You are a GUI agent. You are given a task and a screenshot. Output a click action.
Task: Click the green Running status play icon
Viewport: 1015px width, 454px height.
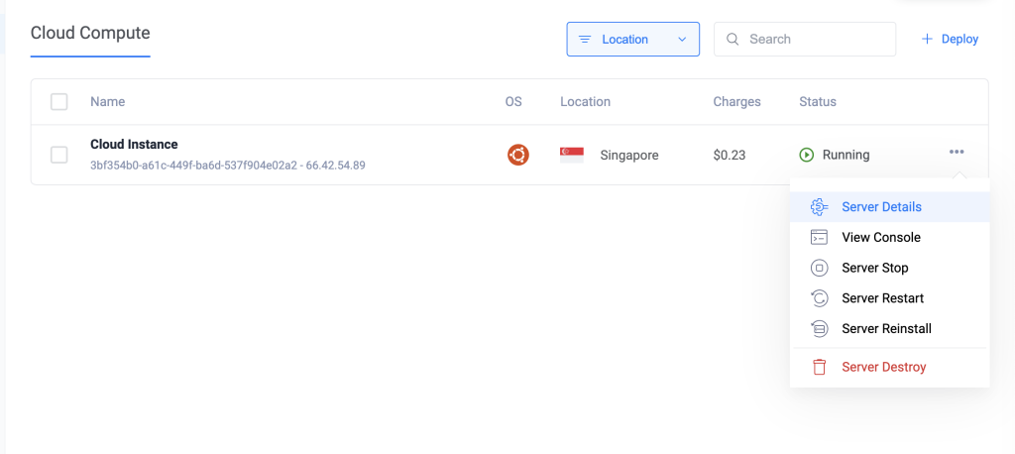point(807,155)
